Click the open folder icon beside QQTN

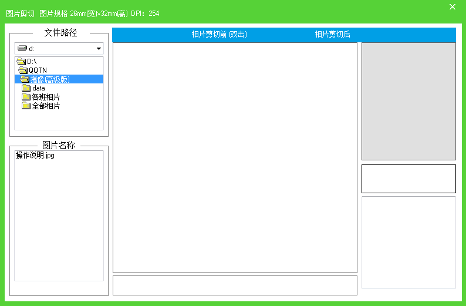pyautogui.click(x=23, y=70)
